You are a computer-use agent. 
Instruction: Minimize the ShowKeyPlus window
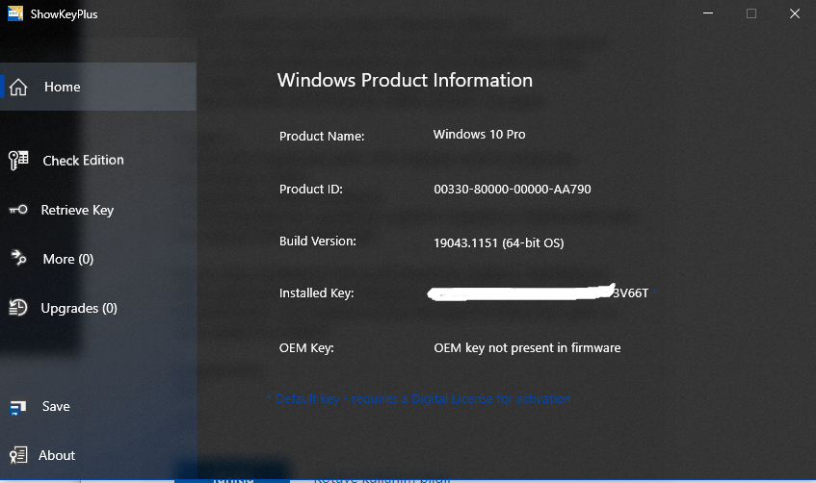pos(708,13)
